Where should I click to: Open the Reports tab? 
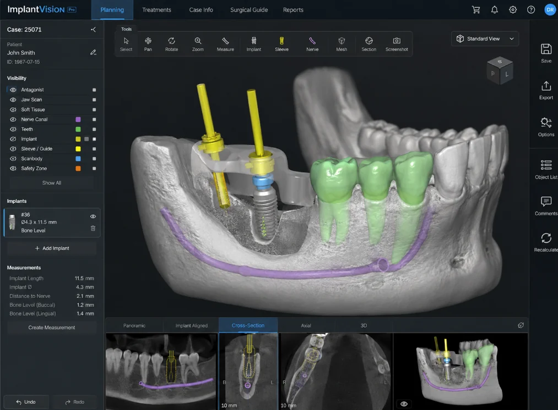click(293, 10)
